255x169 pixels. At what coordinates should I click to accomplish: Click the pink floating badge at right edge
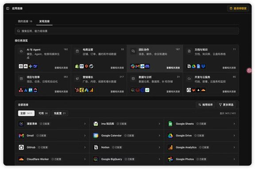[x=249, y=70]
